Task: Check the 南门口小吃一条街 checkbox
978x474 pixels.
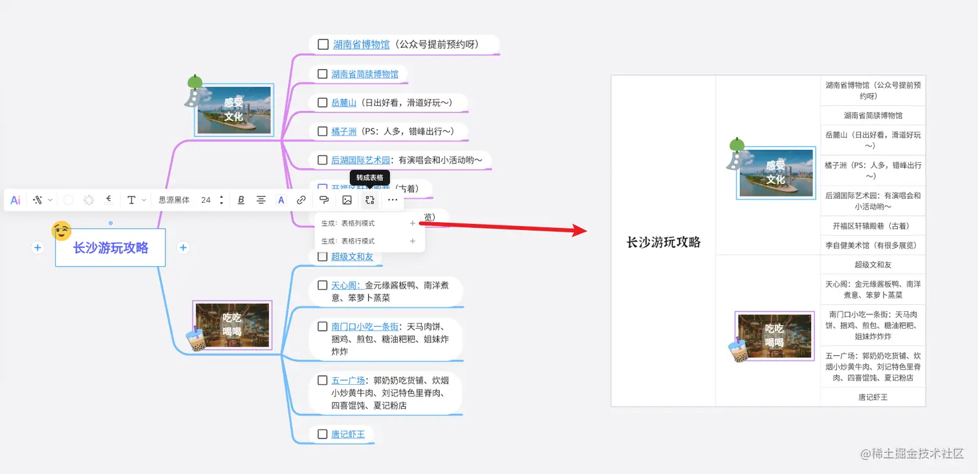Action: pos(322,326)
